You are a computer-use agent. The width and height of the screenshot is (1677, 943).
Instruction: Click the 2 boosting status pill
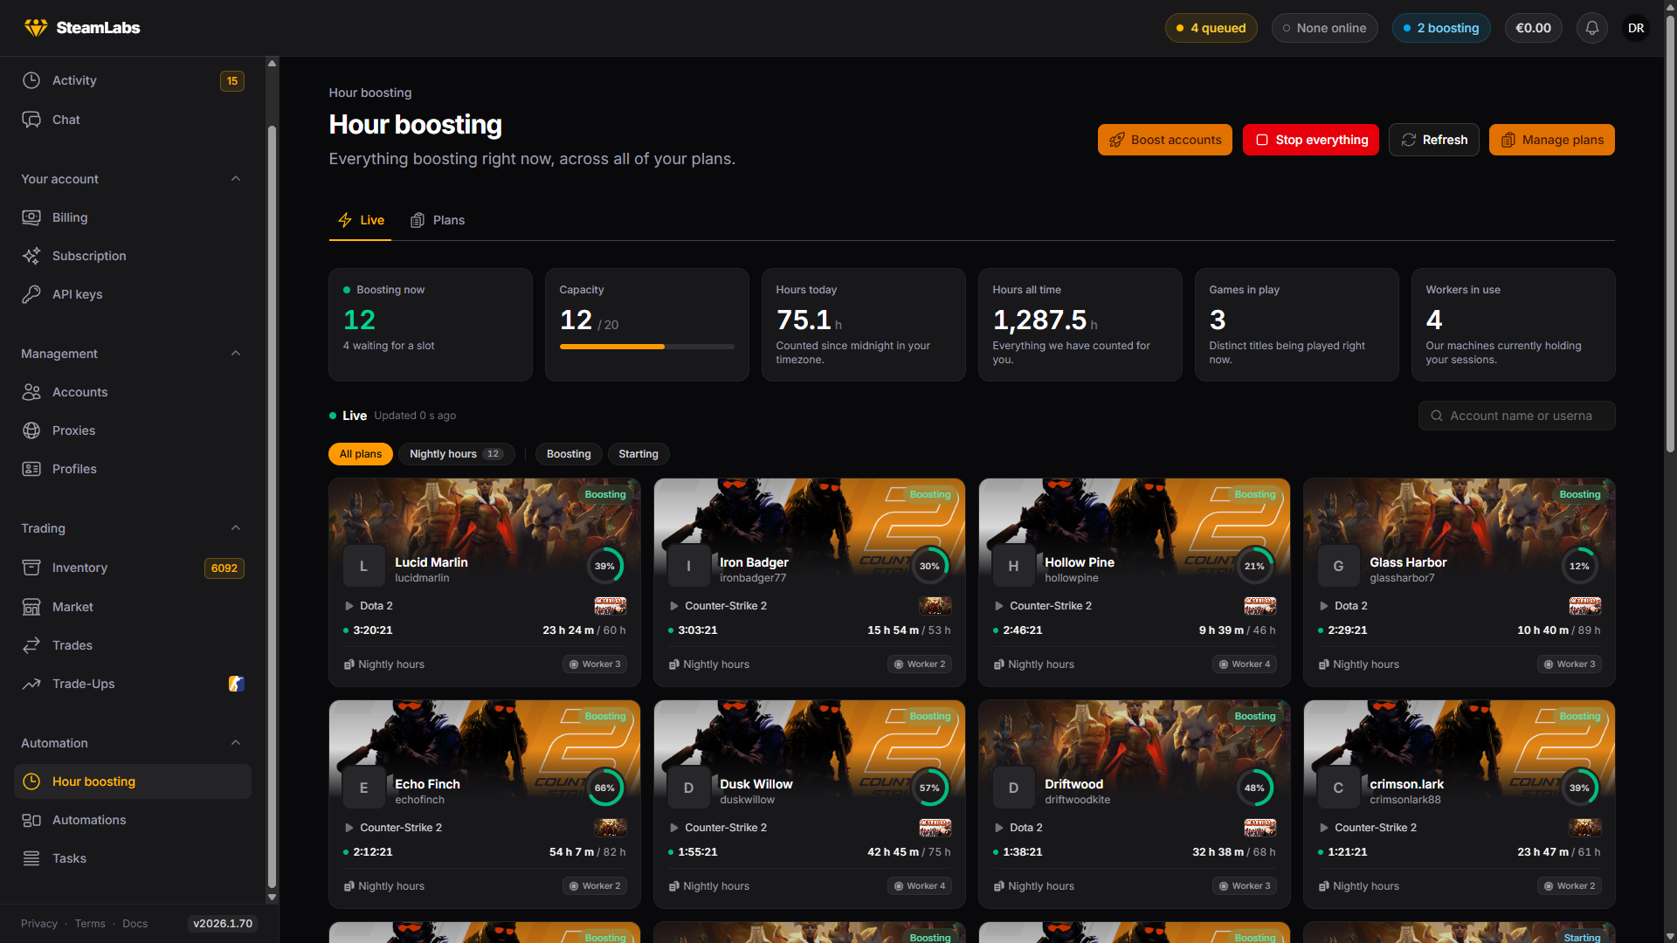coord(1441,28)
